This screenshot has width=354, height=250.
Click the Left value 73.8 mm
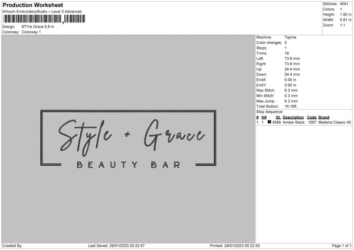click(292, 58)
